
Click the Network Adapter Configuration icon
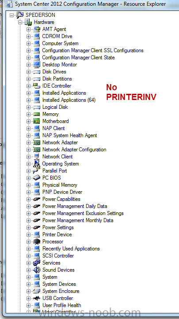37,150
